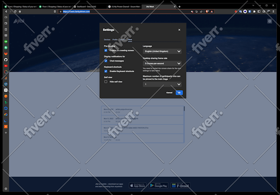Go to the browser home page
The width and height of the screenshot is (280, 195).
[x=20, y=11]
